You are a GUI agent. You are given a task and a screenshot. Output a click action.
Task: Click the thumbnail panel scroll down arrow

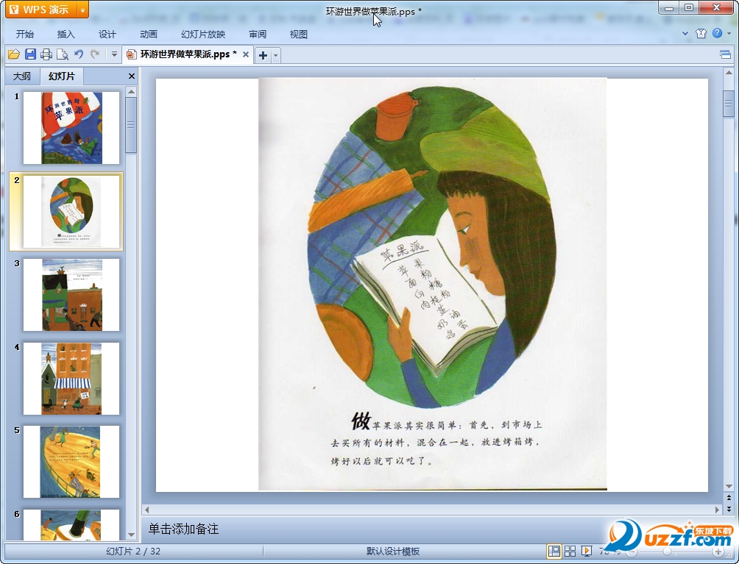point(132,535)
